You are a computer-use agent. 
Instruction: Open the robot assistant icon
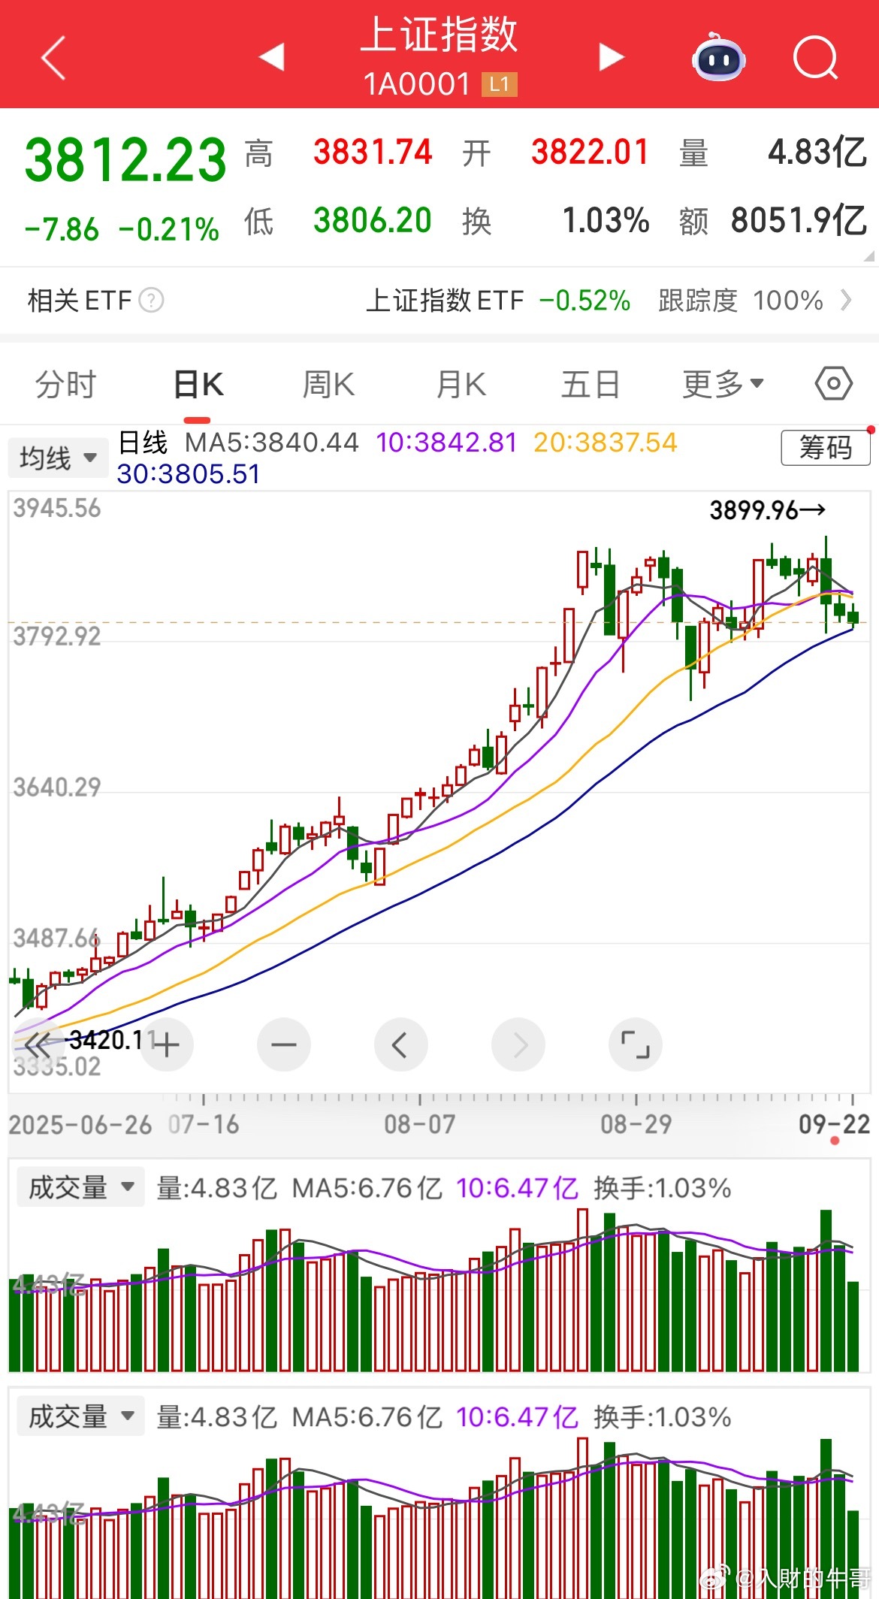click(718, 57)
